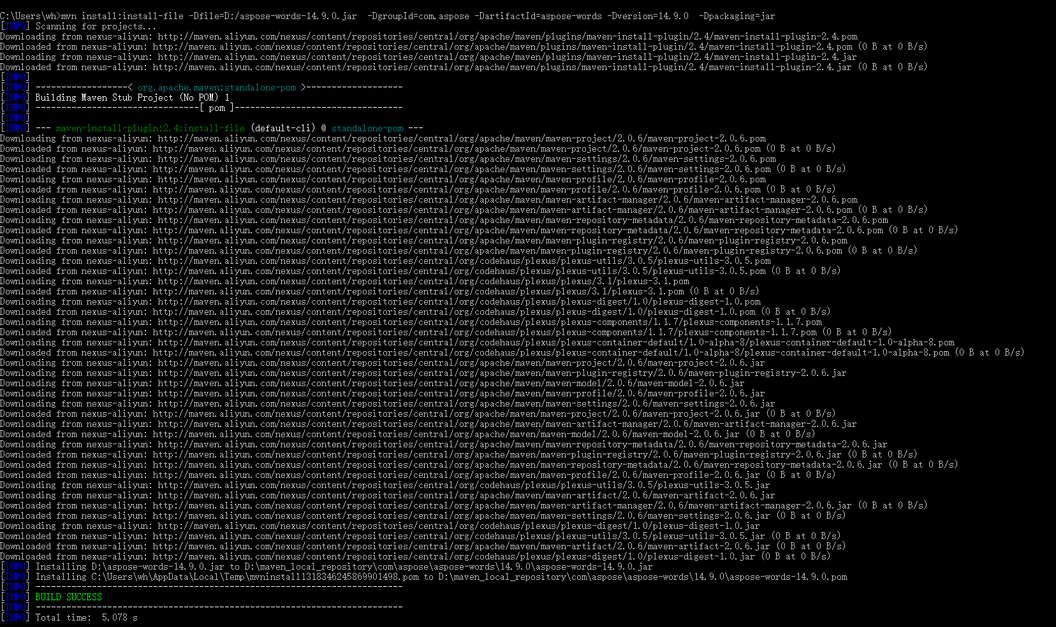Click the Downloaded line for maven-settings-2.0.6.jar

(x=423, y=515)
